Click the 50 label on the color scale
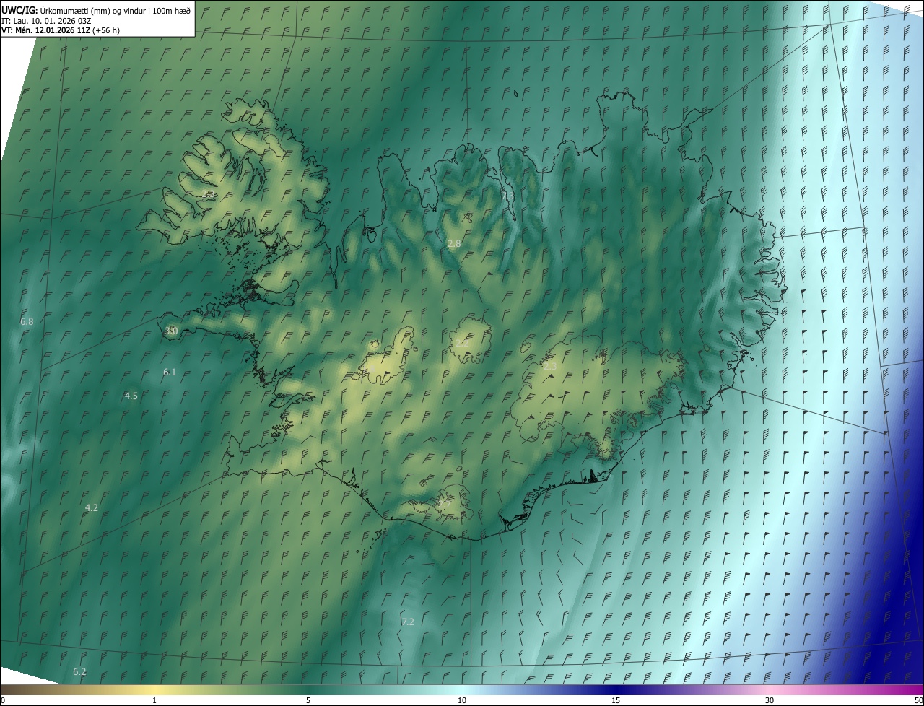Viewport: 924px width, 706px height. tap(918, 700)
